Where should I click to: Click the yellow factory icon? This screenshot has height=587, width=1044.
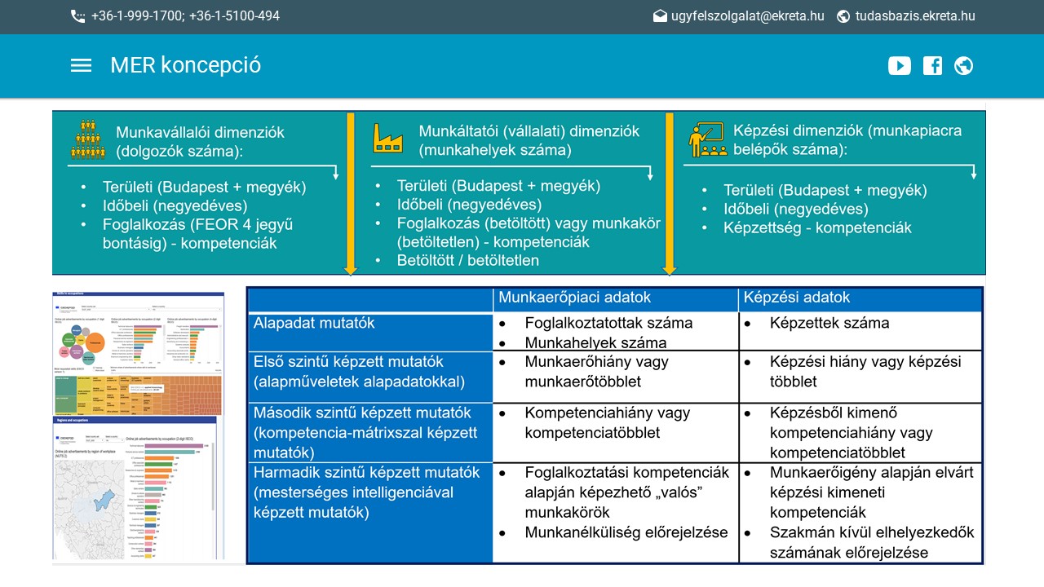click(x=388, y=138)
